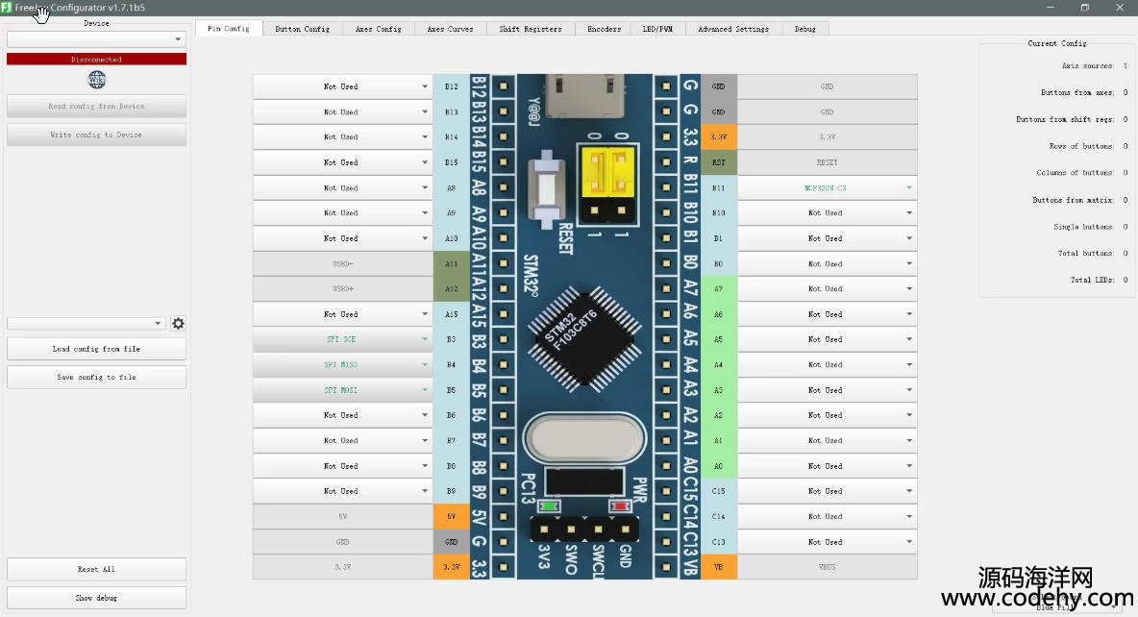The height and width of the screenshot is (617, 1138).
Task: Open the B15 pin function dropdown
Action: (342, 162)
